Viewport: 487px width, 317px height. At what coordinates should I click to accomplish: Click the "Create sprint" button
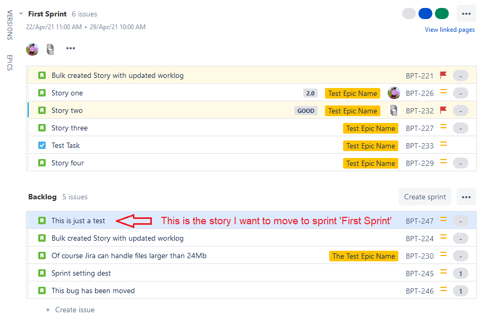pyautogui.click(x=425, y=197)
